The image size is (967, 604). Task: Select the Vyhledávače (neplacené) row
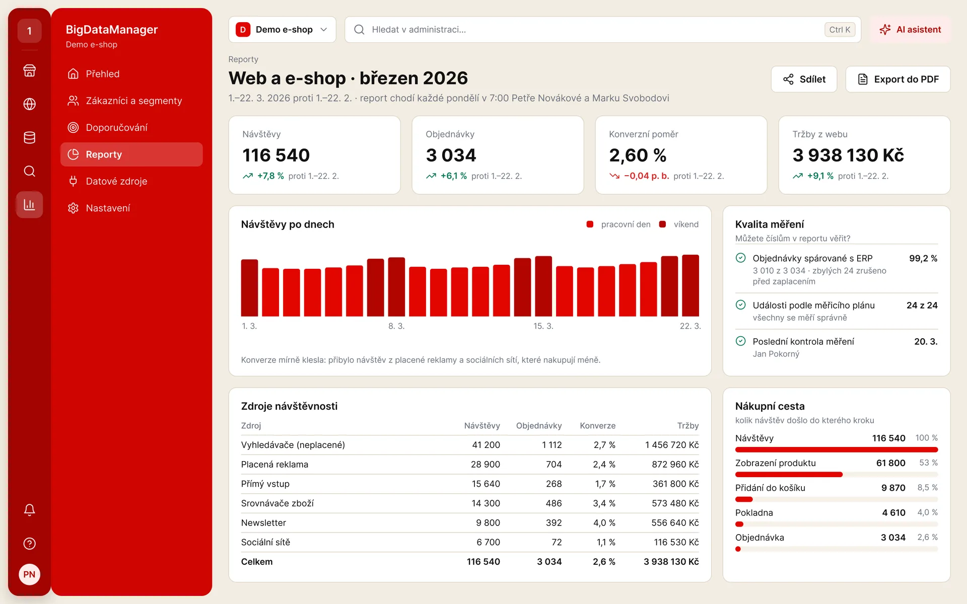pos(469,445)
